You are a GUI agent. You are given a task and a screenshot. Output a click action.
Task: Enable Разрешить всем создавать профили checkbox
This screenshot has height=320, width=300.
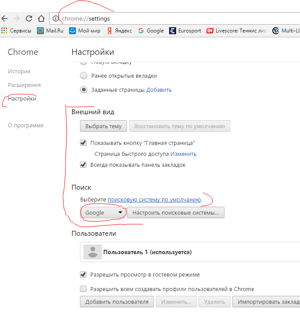(x=83, y=289)
